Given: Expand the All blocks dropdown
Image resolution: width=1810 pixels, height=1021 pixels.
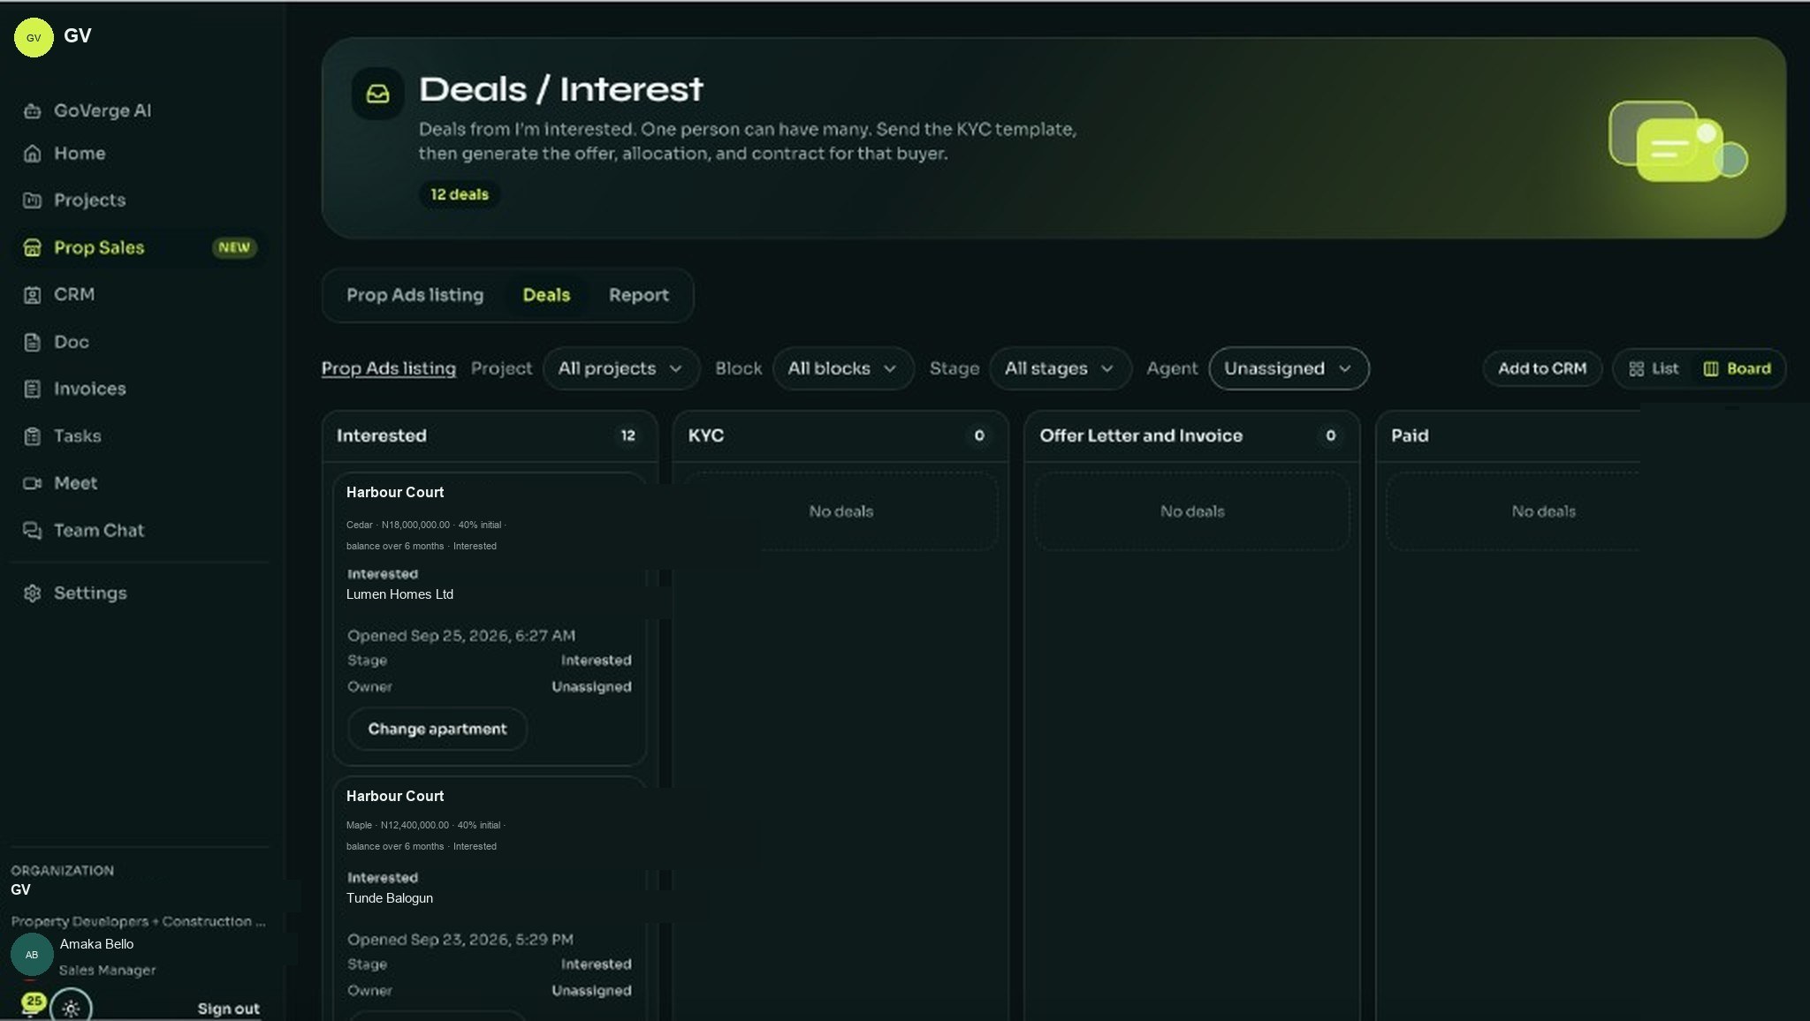Looking at the screenshot, I should (843, 369).
